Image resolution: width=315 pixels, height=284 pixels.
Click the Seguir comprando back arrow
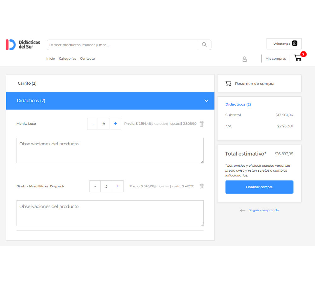[243, 210]
